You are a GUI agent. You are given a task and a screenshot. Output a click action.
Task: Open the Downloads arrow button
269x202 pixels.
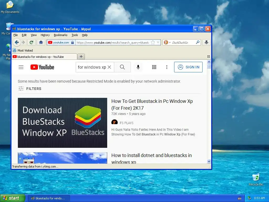206,42
